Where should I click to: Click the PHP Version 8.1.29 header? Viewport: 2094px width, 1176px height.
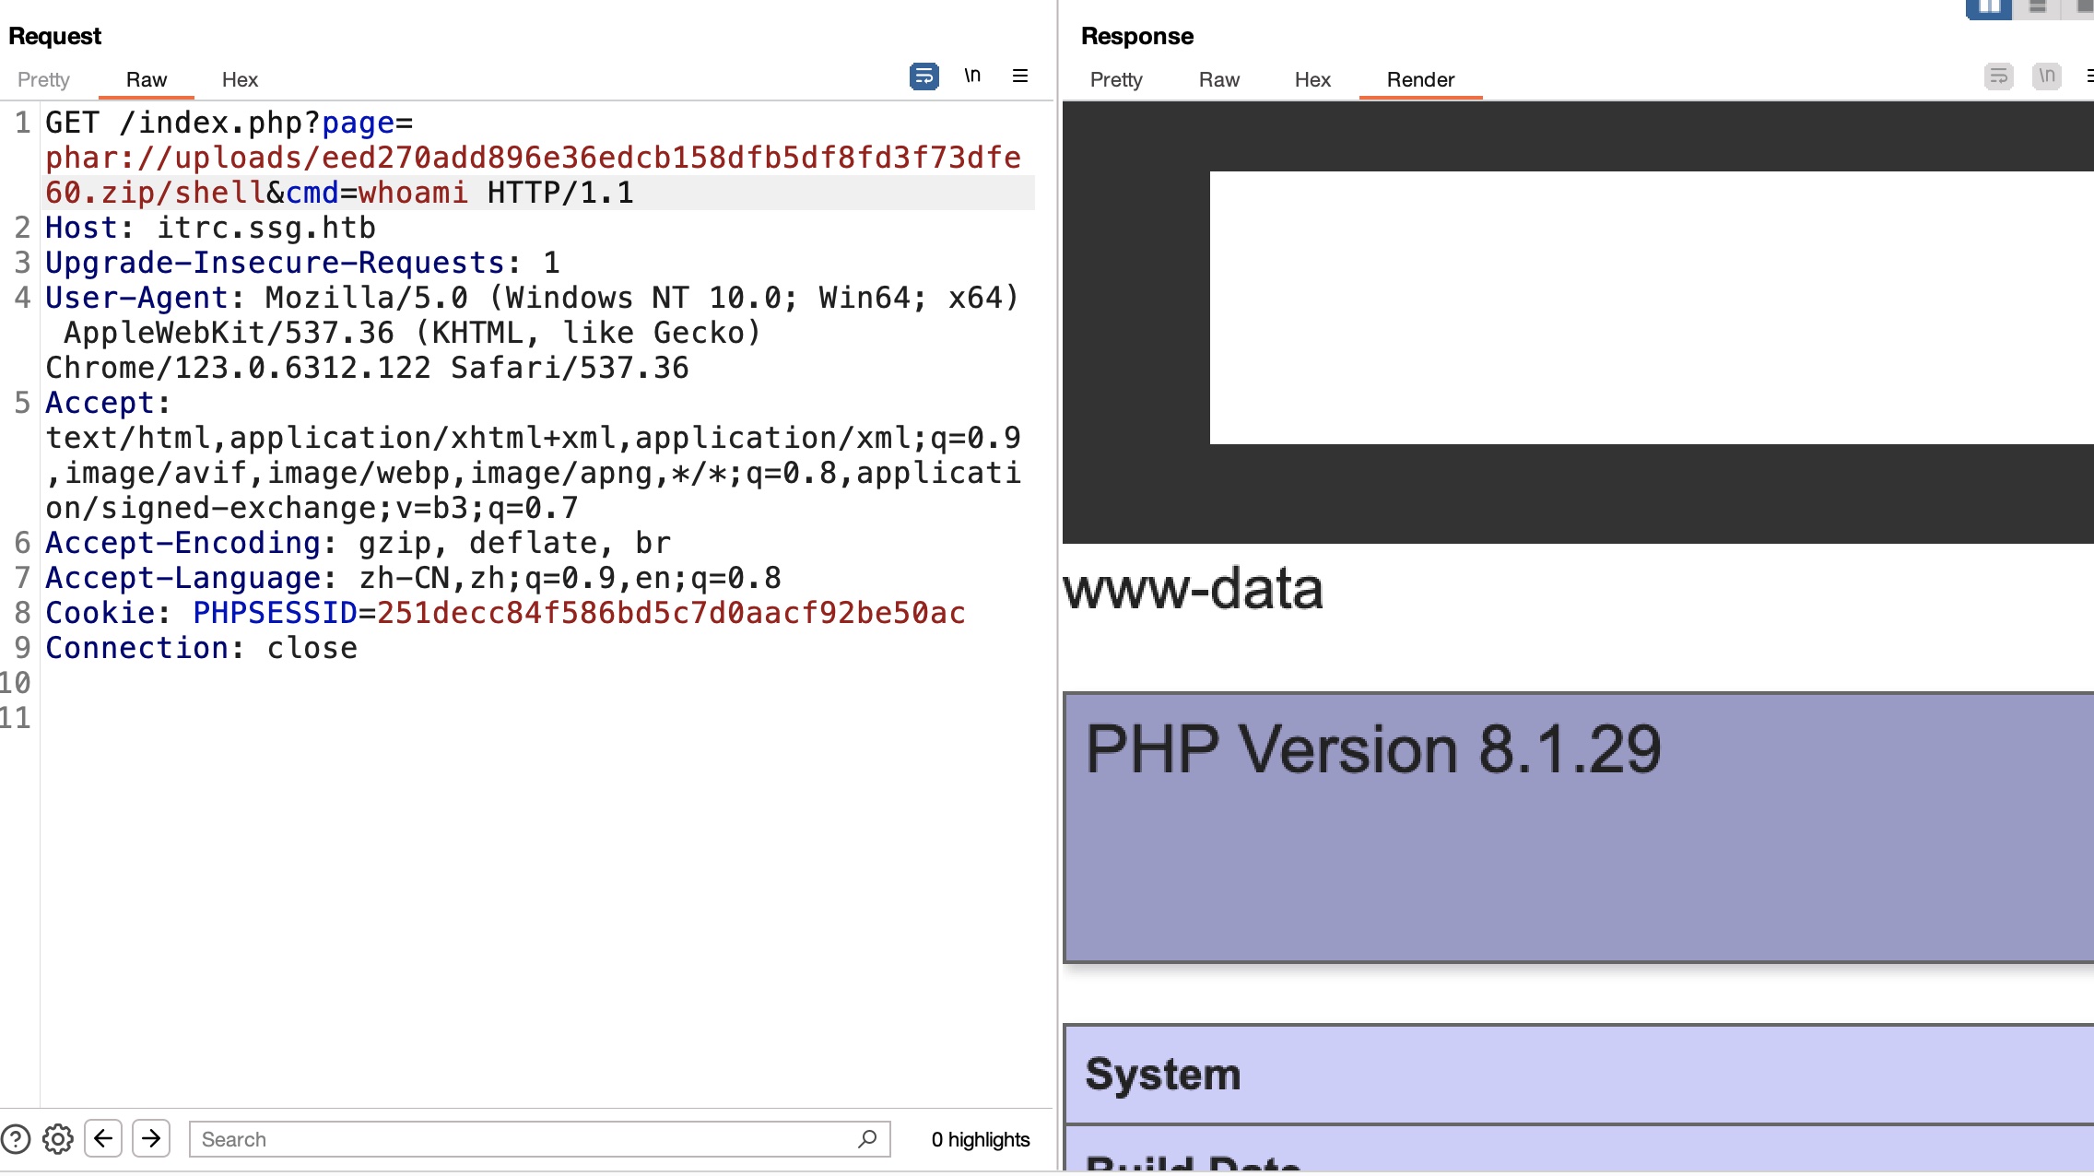pyautogui.click(x=1373, y=749)
